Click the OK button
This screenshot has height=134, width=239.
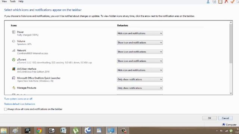[x=209, y=118]
